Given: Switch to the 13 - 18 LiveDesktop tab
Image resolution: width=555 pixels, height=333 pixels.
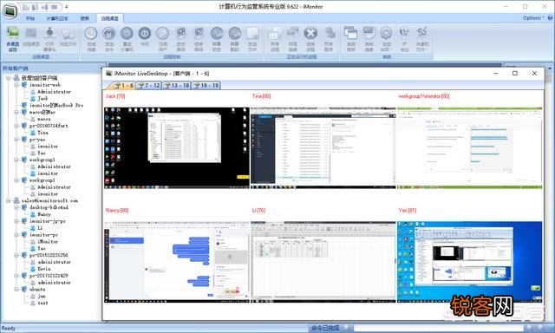Looking at the screenshot, I should click(176, 85).
